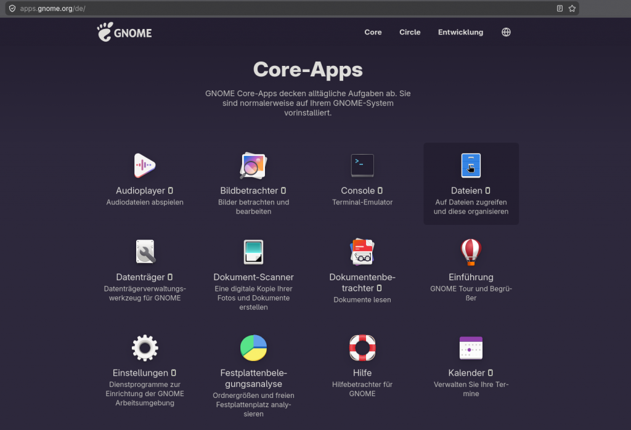Click the GNOME logo in header
This screenshot has height=430, width=631.
pyautogui.click(x=124, y=32)
